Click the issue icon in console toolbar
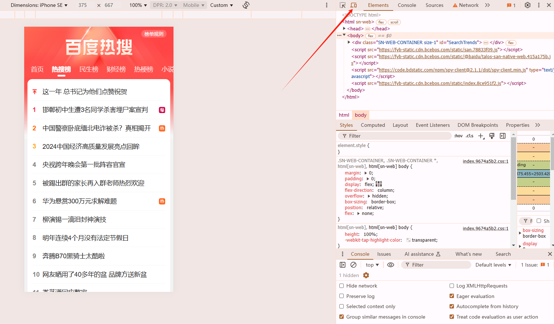Image resolution: width=554 pixels, height=324 pixels. click(x=543, y=265)
